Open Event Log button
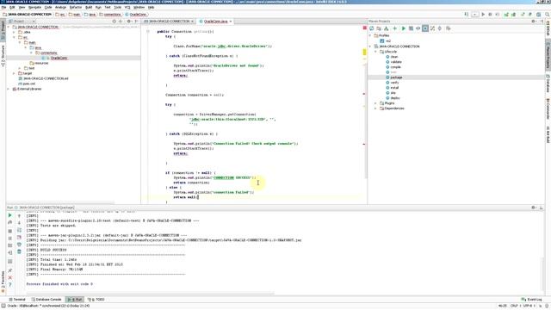This screenshot has height=310, width=551. click(x=532, y=300)
